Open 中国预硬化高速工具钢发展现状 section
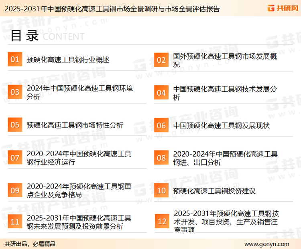Viewport: 301px width, 249px height. (x=221, y=125)
